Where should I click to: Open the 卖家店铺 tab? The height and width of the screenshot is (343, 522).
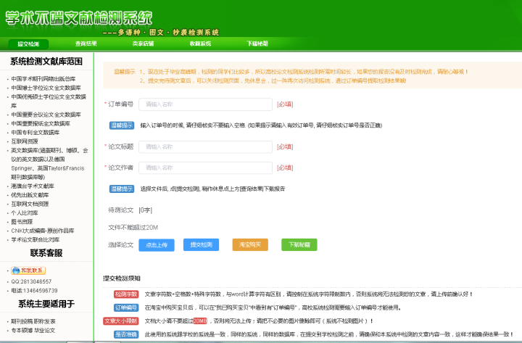[x=143, y=44]
